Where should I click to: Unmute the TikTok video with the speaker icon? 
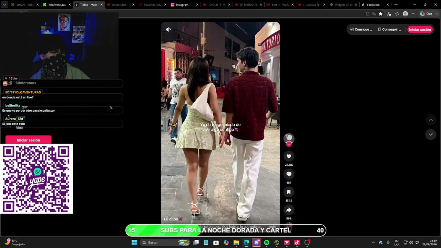click(168, 30)
